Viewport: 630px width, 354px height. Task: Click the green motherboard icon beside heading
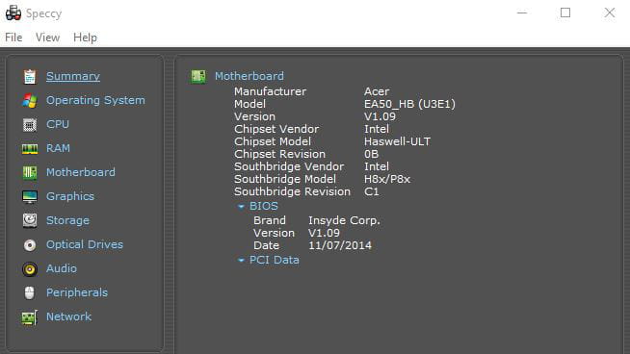[x=198, y=76]
